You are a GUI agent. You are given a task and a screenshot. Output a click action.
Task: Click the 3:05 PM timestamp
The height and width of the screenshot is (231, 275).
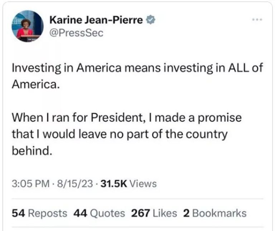click(30, 184)
